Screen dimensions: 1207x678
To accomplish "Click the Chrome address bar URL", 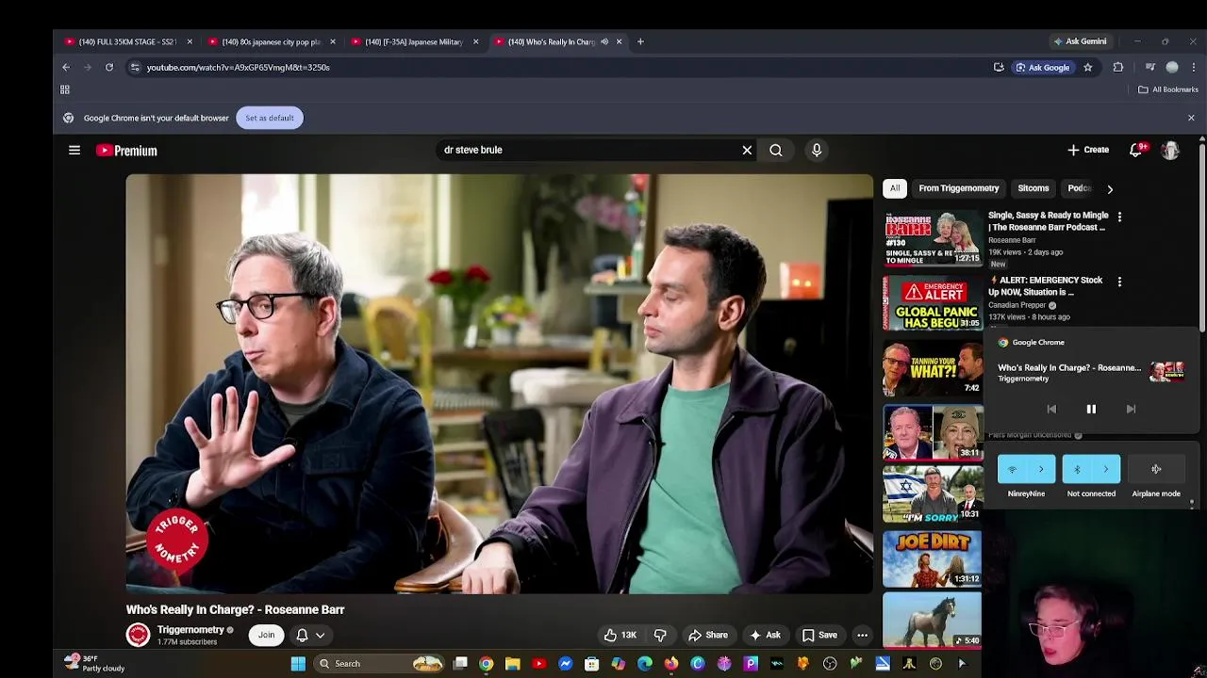I will tap(239, 67).
